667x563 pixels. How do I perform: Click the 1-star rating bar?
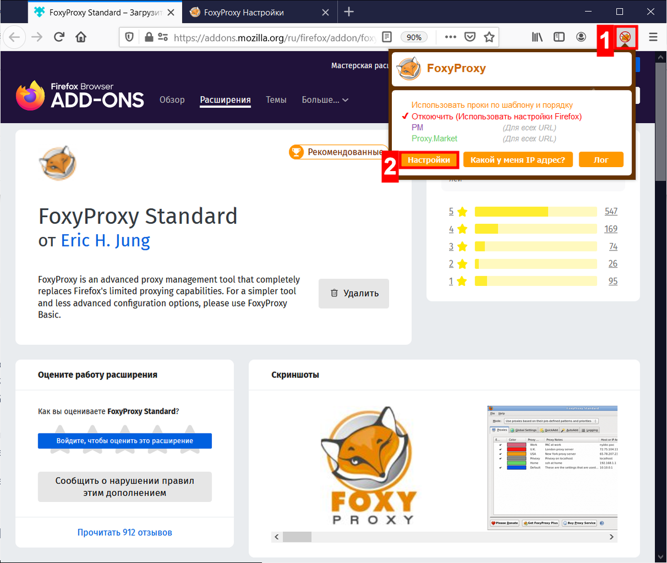point(536,281)
